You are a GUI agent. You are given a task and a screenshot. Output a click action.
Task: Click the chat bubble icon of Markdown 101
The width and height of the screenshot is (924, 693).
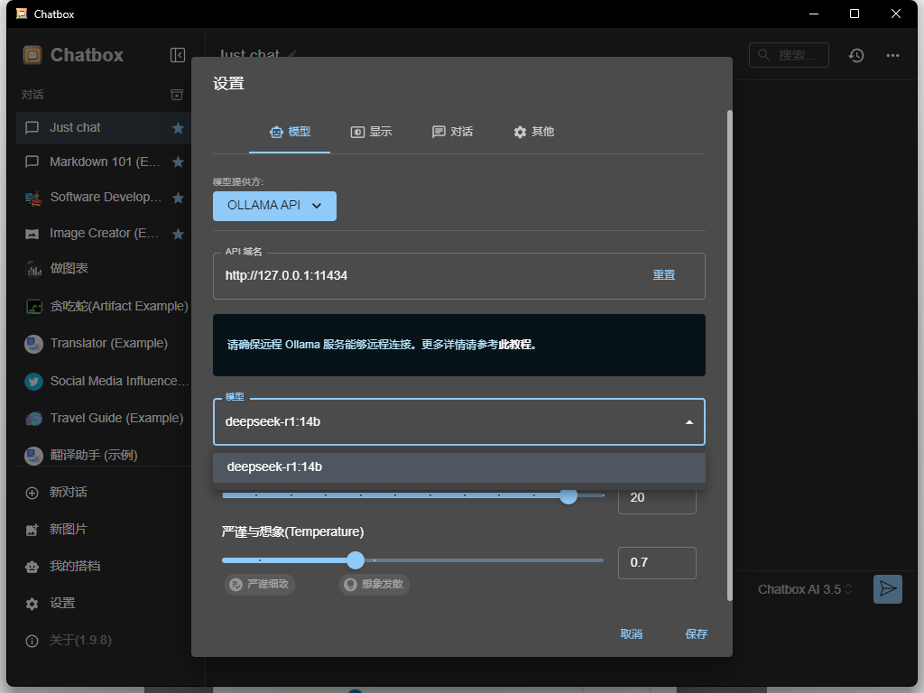click(x=32, y=162)
